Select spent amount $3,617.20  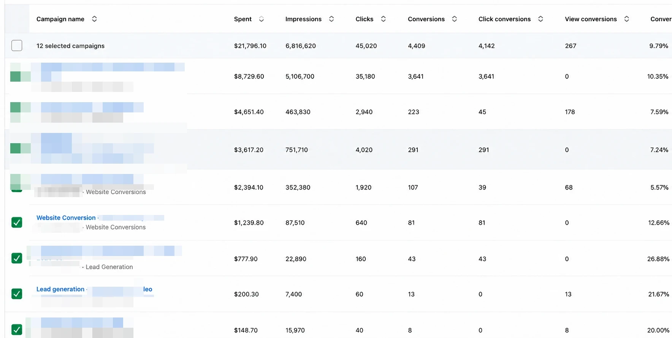coord(249,150)
